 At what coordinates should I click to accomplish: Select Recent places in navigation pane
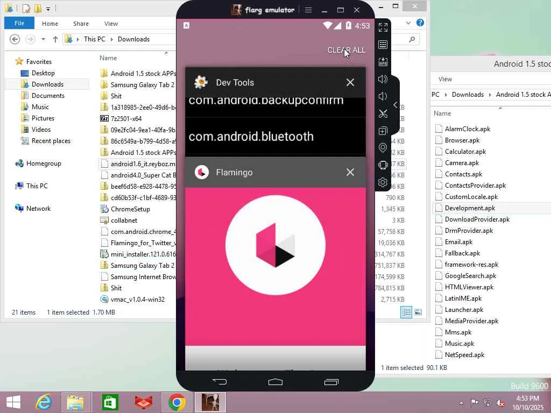51,141
